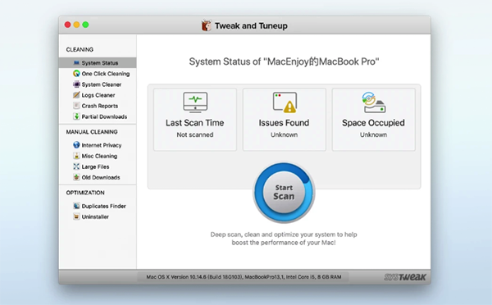Click the "Deep scan, clean and optimize" description
Viewport: 492px width, 305px height.
click(284, 239)
